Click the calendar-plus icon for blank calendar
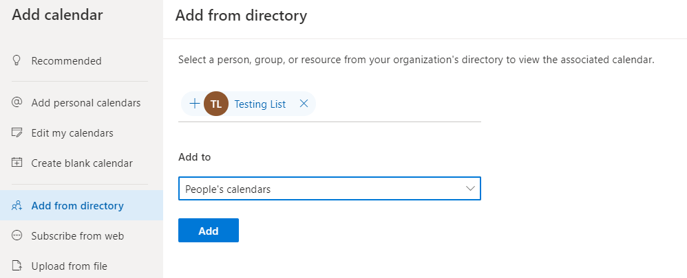 tap(17, 163)
